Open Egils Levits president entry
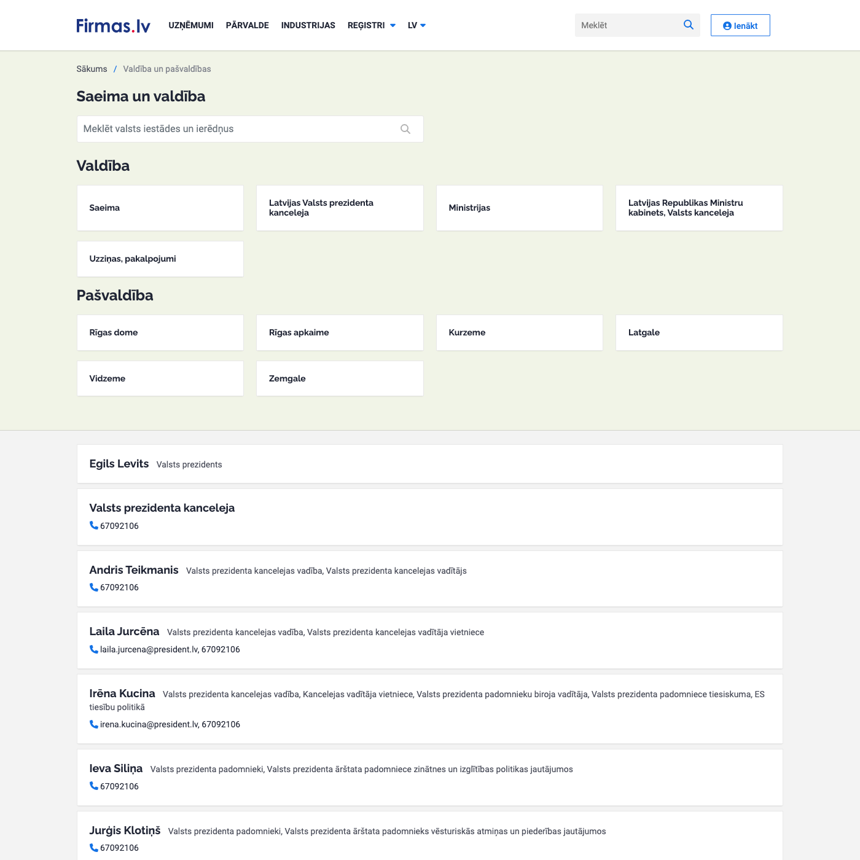The image size is (860, 860). tap(119, 464)
